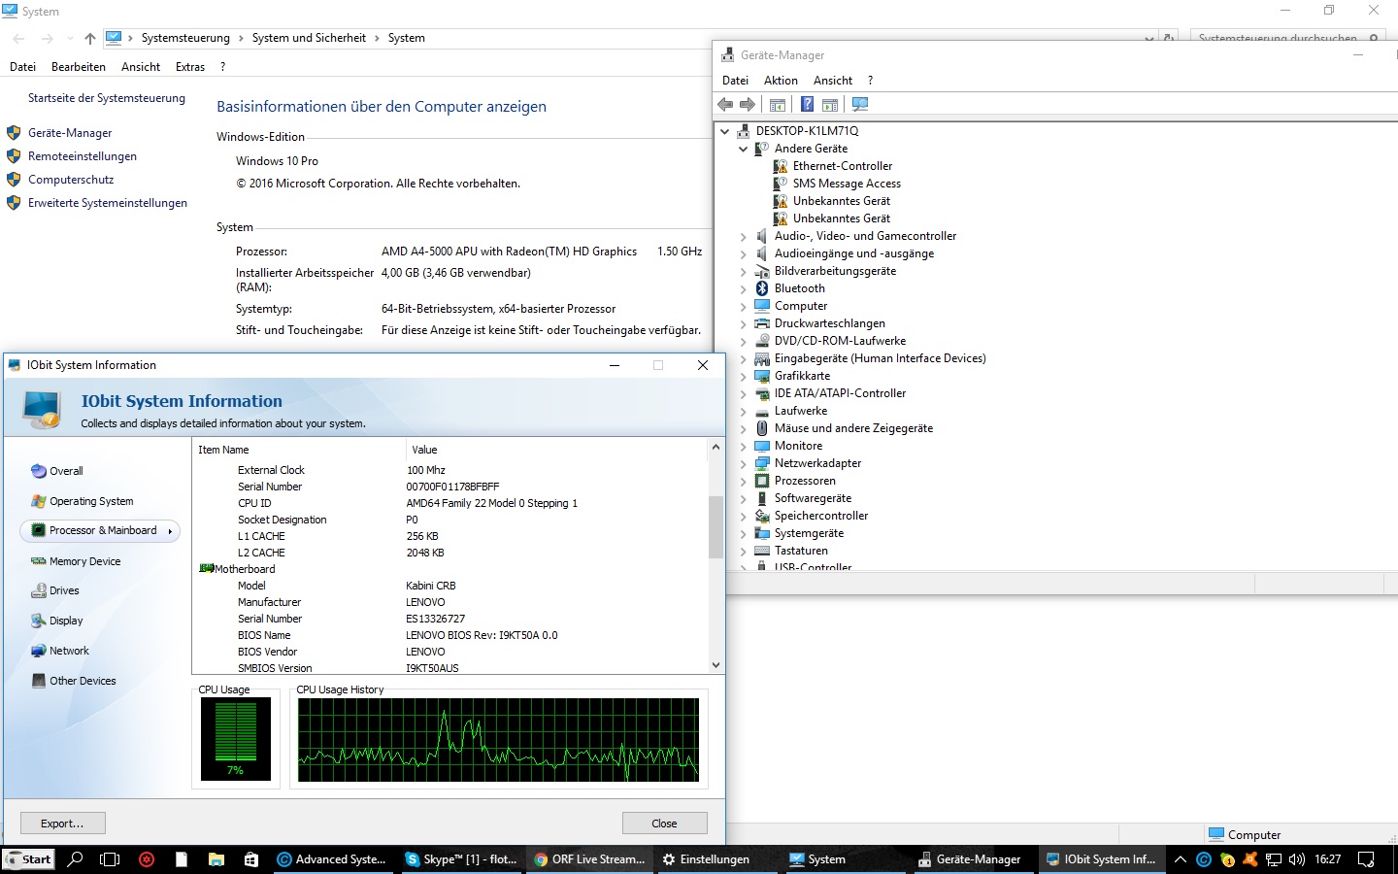Viewport: 1398px width, 874px height.
Task: Select the Bluetooth category icon
Action: pyautogui.click(x=762, y=288)
